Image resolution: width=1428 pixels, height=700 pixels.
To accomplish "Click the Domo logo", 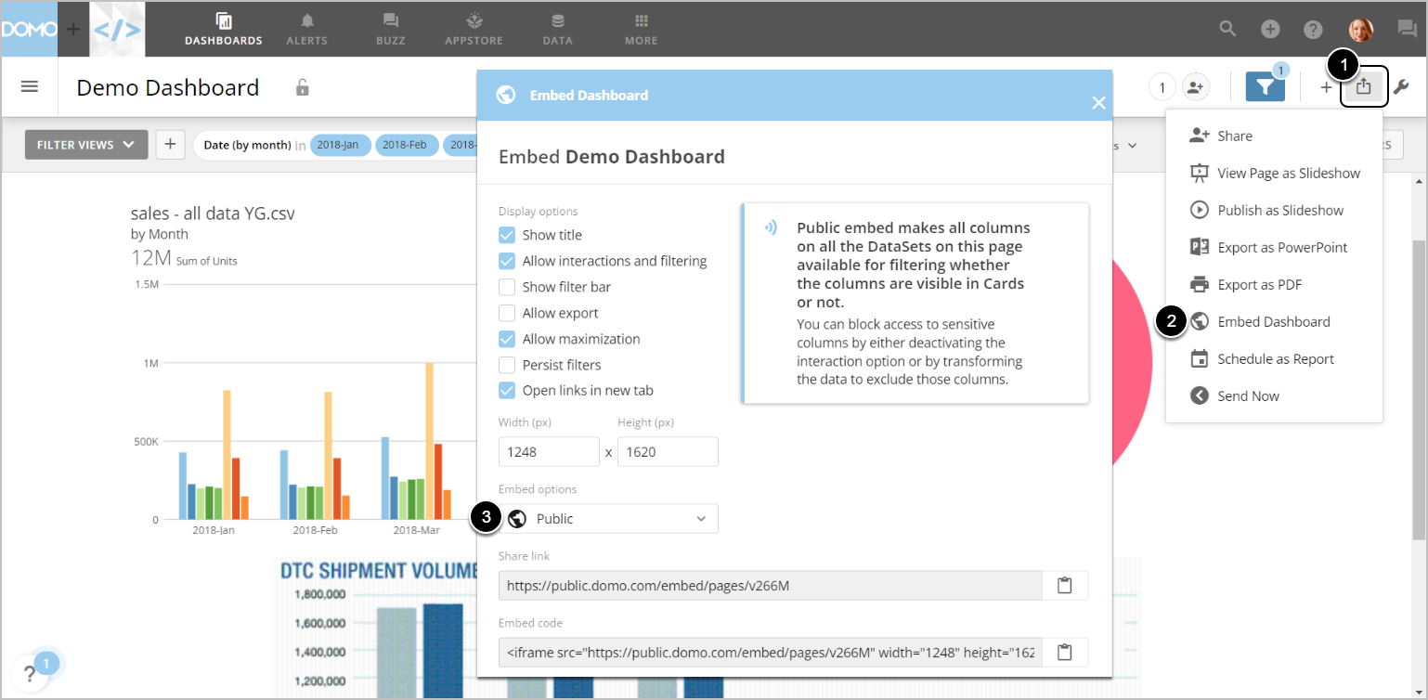I will pyautogui.click(x=29, y=29).
